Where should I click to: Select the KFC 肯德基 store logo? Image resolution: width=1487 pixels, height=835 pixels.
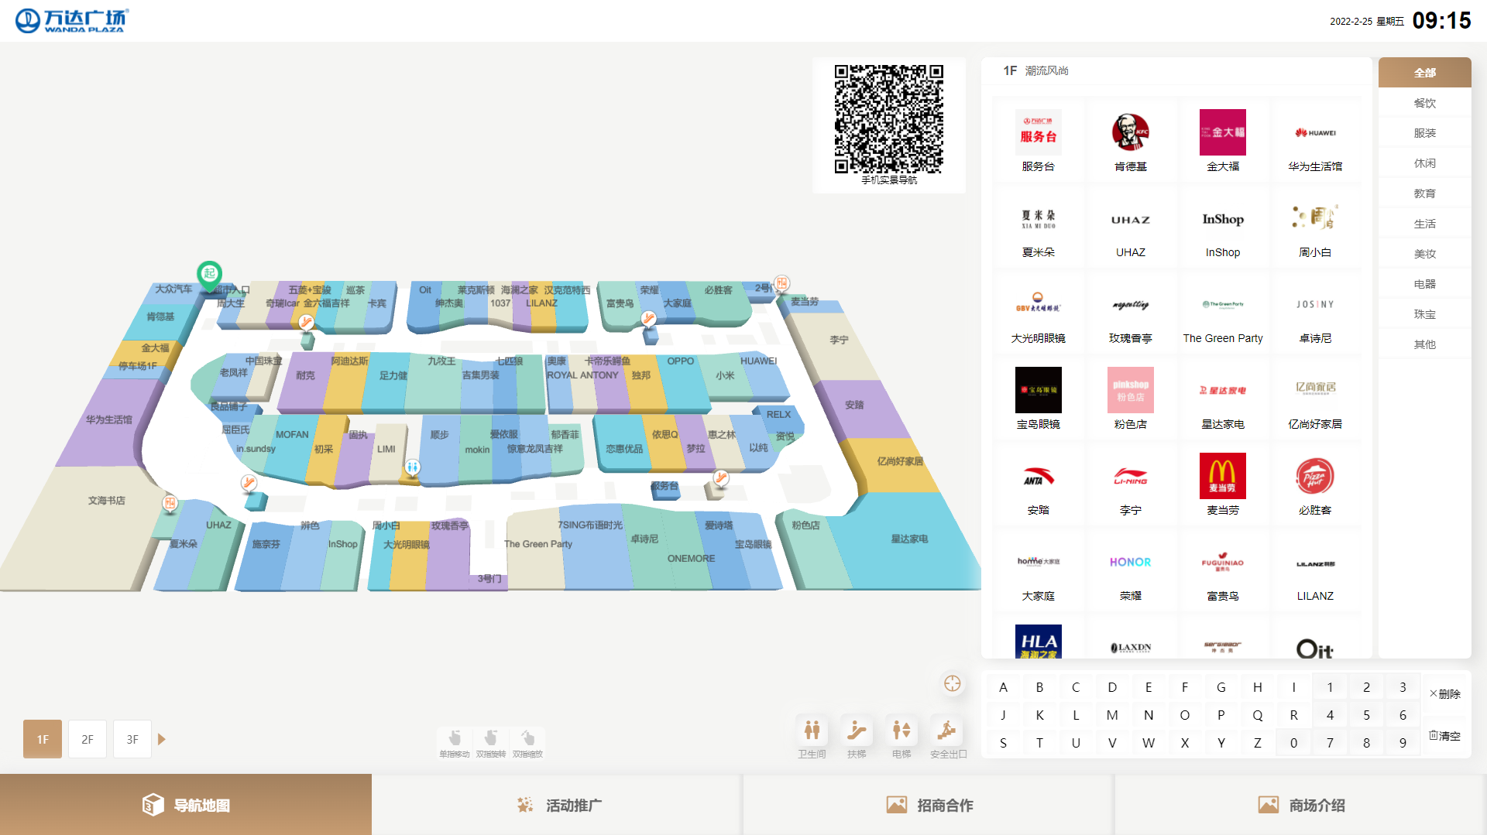1130,132
